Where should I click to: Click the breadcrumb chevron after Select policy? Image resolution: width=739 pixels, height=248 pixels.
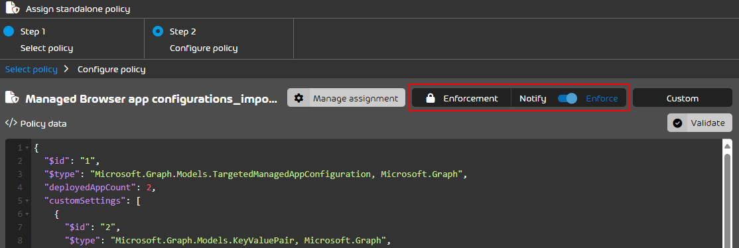pos(66,70)
